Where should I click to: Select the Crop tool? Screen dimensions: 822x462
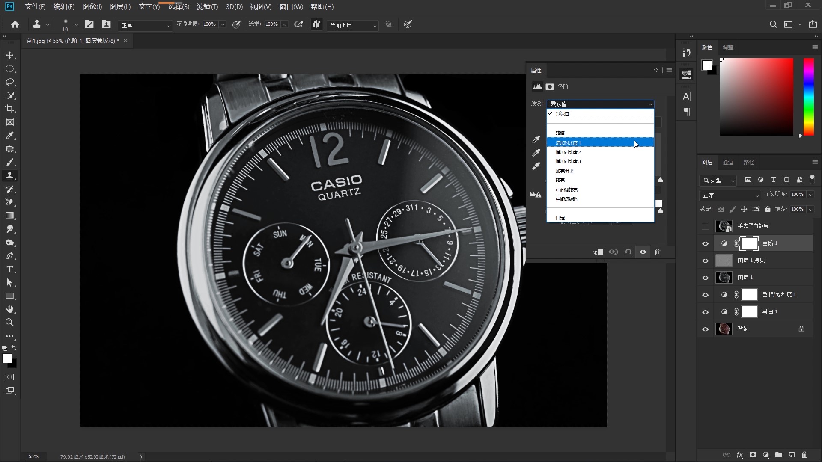click(10, 109)
